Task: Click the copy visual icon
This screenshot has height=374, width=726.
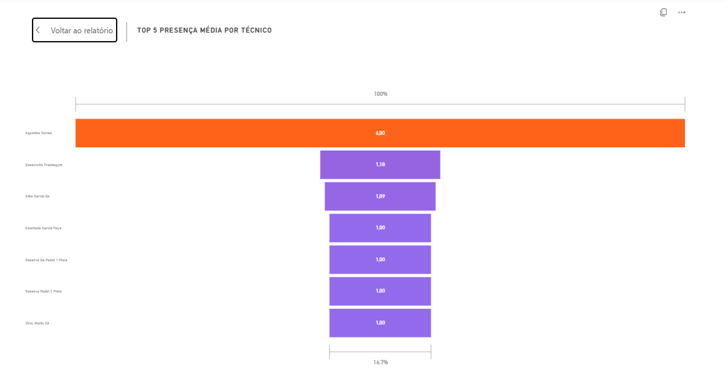Action: 663,12
